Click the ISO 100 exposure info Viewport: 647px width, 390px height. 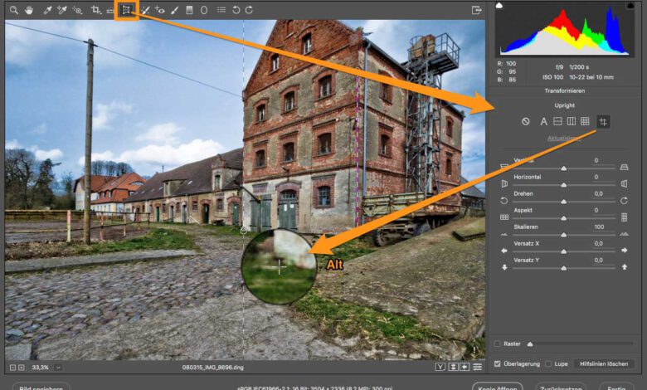click(553, 77)
